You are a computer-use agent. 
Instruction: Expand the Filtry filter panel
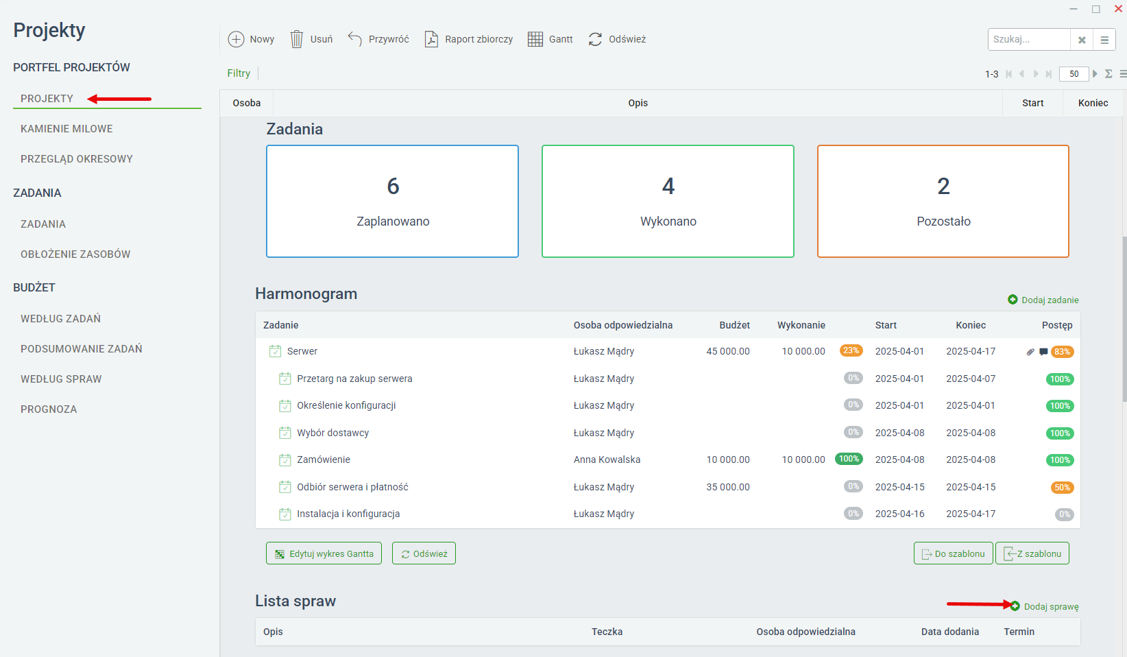[239, 73]
